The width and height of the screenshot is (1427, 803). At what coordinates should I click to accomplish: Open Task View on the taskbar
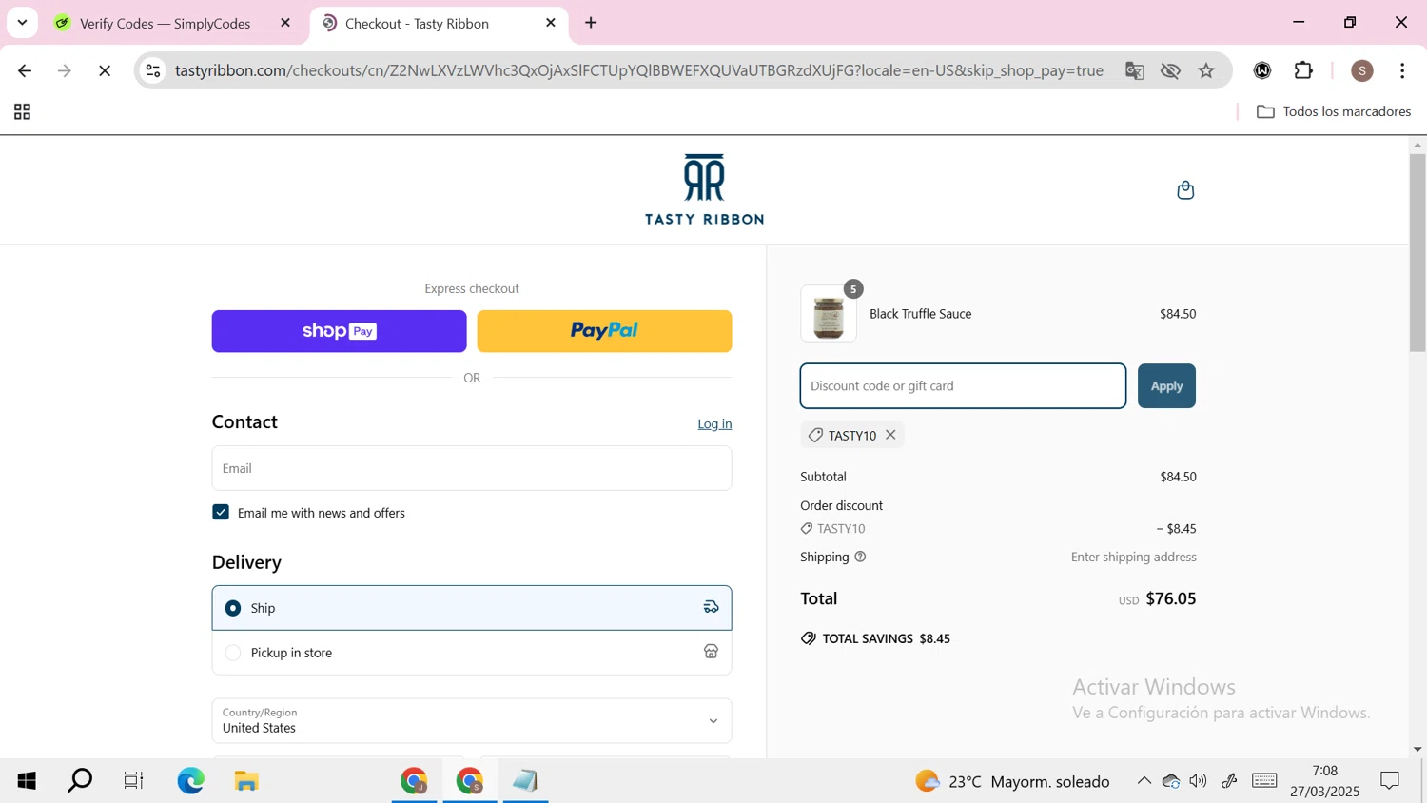(133, 781)
